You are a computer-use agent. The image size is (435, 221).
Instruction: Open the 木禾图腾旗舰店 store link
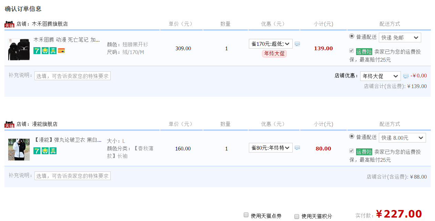pyautogui.click(x=50, y=24)
